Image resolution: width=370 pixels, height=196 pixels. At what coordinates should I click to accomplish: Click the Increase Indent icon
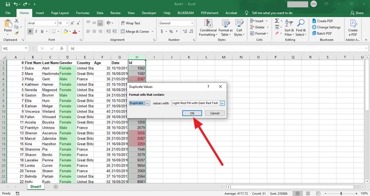click(114, 31)
